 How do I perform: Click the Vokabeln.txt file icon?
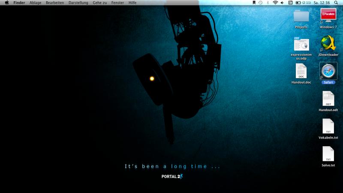(328, 127)
